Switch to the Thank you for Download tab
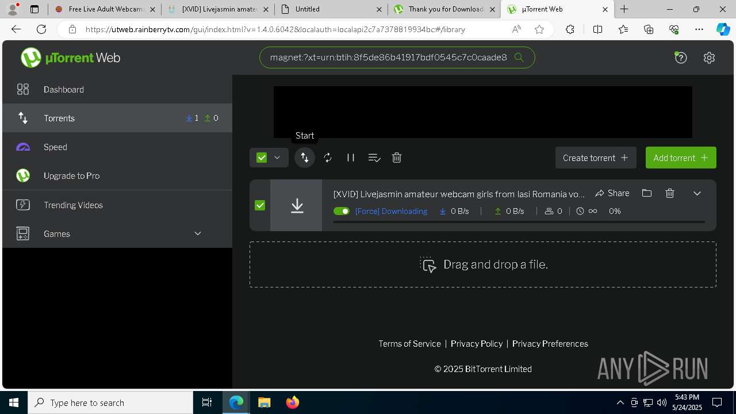The height and width of the screenshot is (414, 736). (x=444, y=9)
